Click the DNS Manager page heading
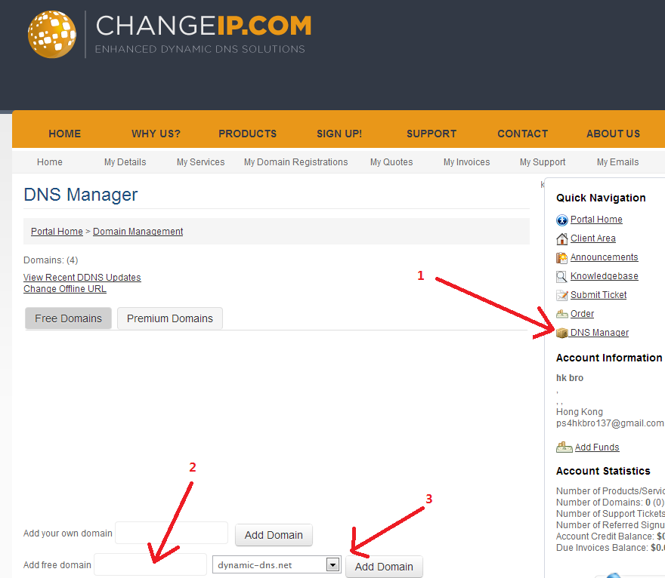This screenshot has width=665, height=578. (x=81, y=195)
